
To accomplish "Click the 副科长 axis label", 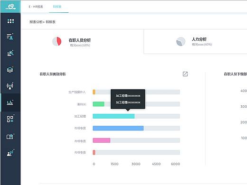I will click(82, 104).
